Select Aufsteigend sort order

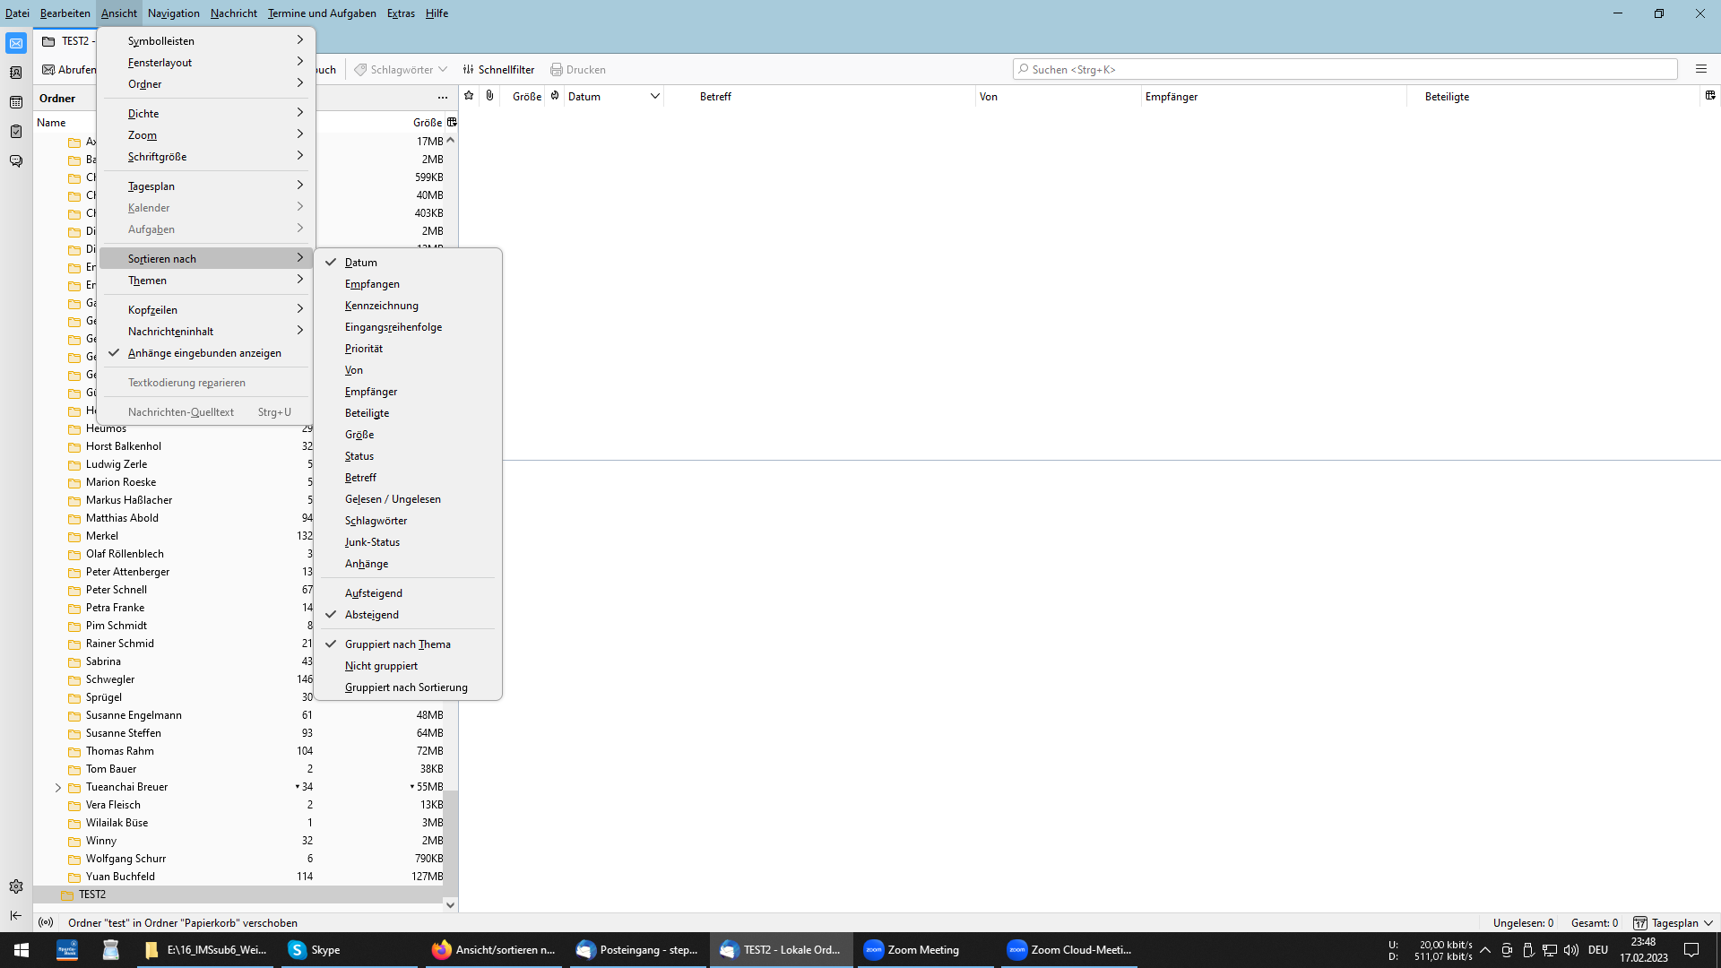373,593
